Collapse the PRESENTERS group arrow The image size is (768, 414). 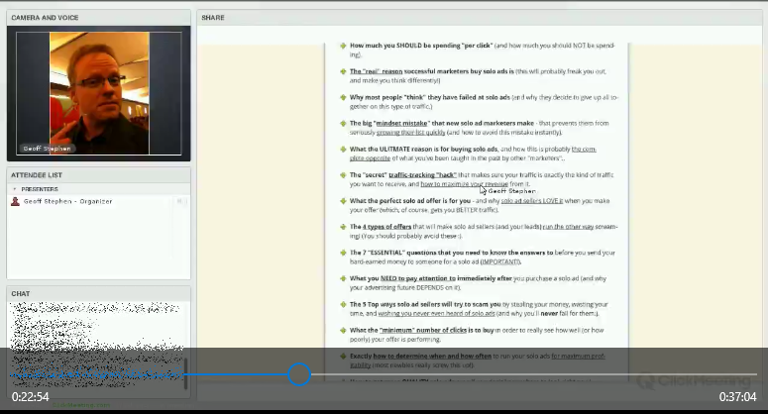click(14, 189)
